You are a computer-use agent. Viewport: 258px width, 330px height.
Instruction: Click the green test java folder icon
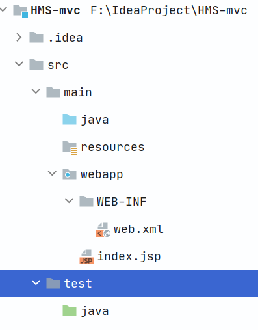[x=70, y=311]
